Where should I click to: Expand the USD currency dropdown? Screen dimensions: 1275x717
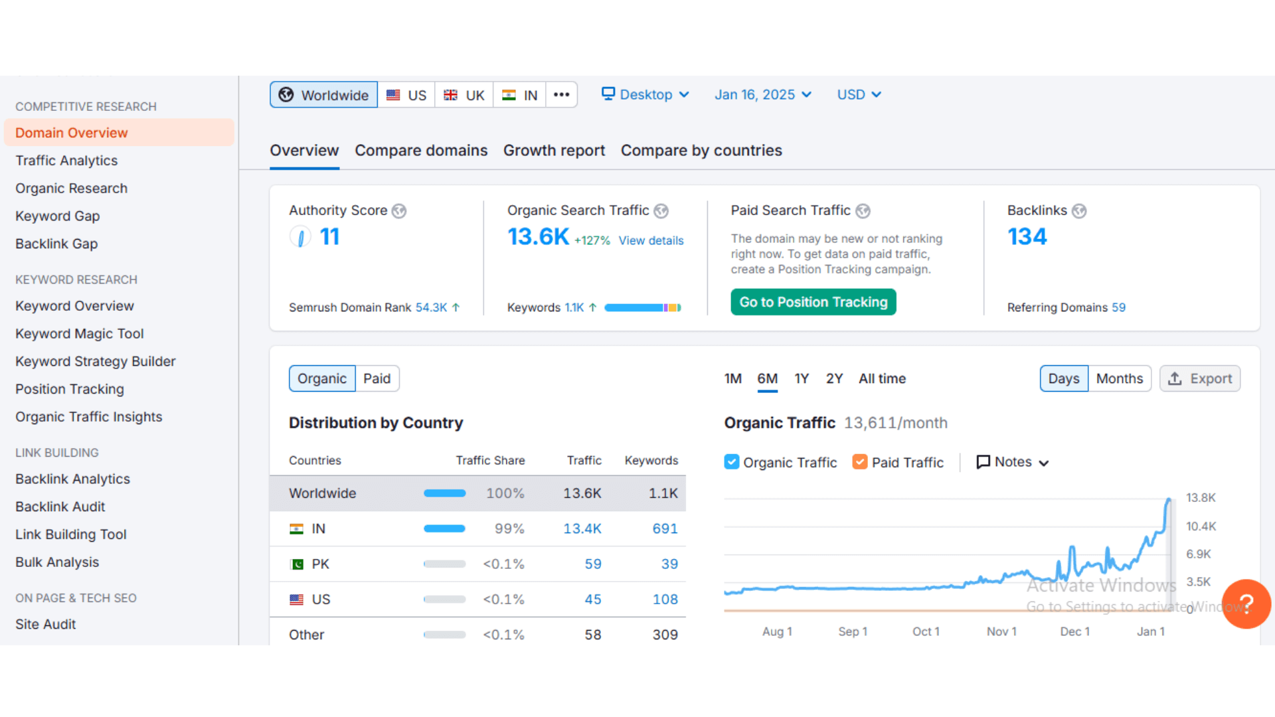(859, 94)
